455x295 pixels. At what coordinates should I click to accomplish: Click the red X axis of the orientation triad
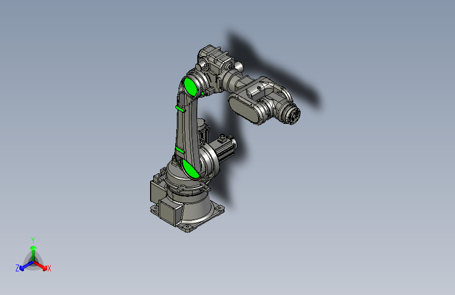(41, 266)
